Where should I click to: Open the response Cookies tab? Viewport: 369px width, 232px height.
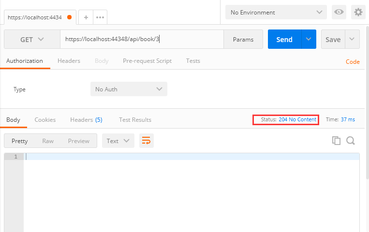coord(45,120)
